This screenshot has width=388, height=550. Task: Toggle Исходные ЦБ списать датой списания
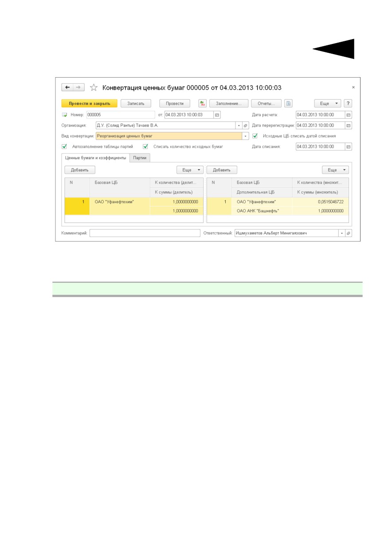[255, 136]
